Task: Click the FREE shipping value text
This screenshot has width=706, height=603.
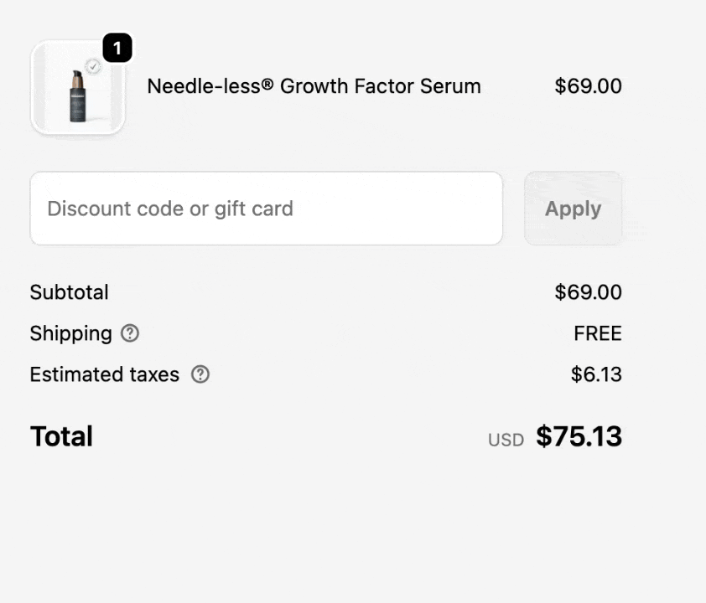Action: point(597,333)
